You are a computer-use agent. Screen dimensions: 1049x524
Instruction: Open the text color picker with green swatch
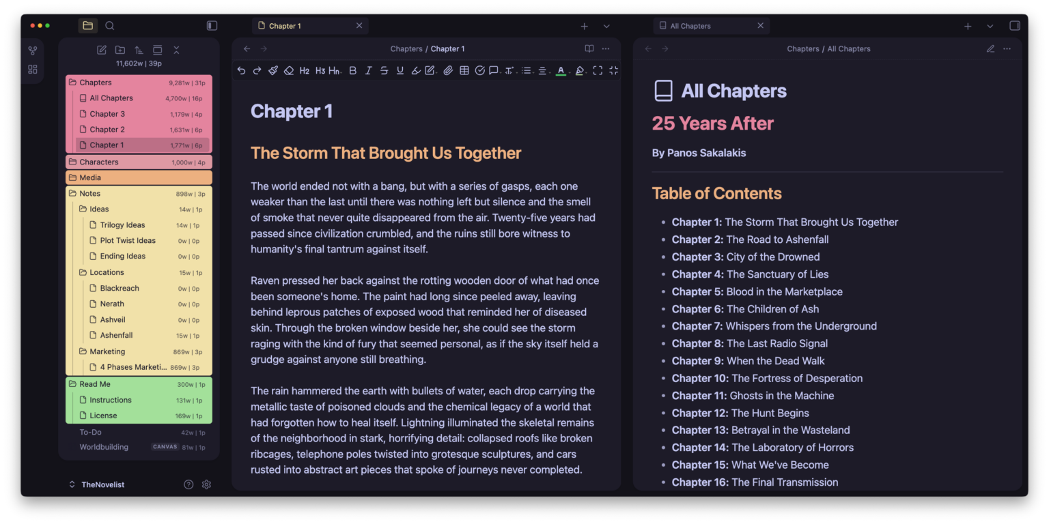[560, 70]
